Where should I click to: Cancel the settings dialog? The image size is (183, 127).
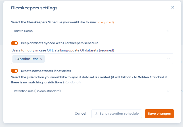pyautogui.click(x=80, y=114)
